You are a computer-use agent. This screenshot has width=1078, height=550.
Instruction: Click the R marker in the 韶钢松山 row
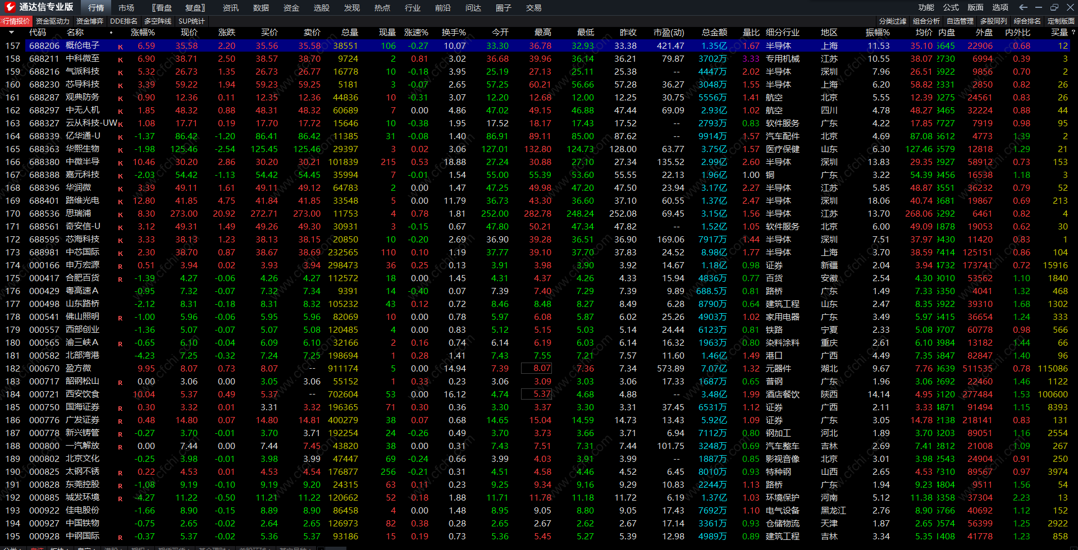pos(120,382)
